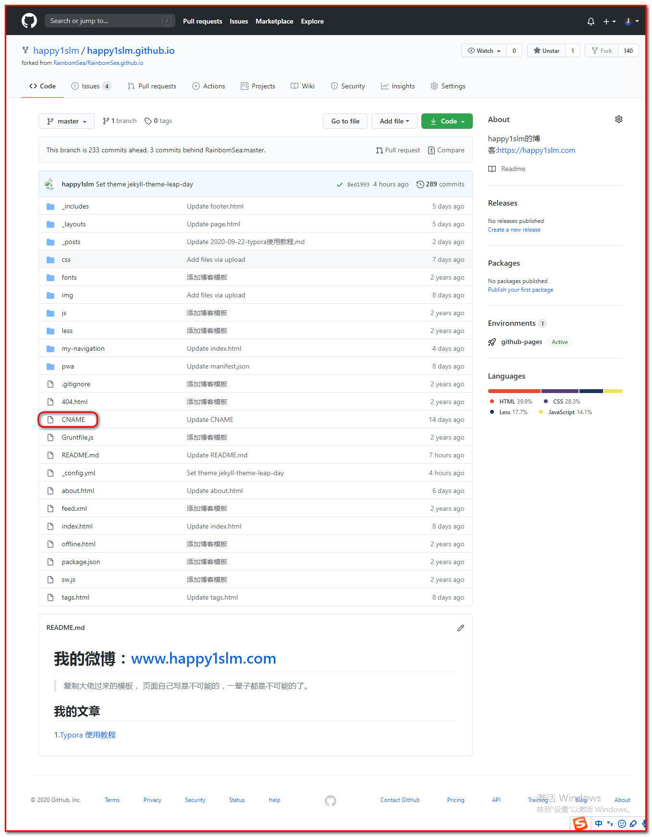This screenshot has height=837, width=652.
Task: Open Marketplace in top navigation
Action: tap(274, 21)
